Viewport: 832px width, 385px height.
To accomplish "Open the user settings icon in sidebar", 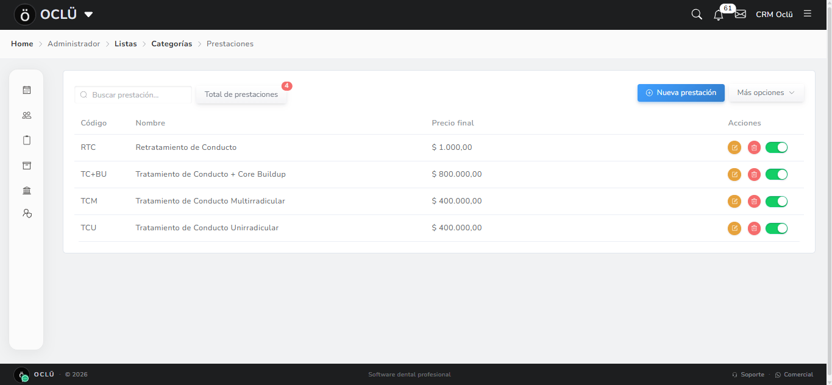I will pos(26,213).
